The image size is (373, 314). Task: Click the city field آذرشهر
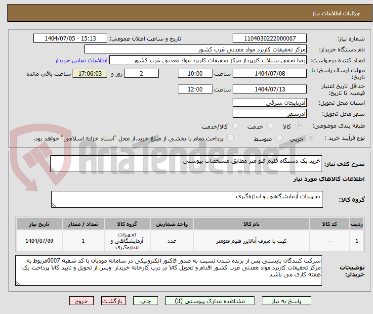coord(270,113)
